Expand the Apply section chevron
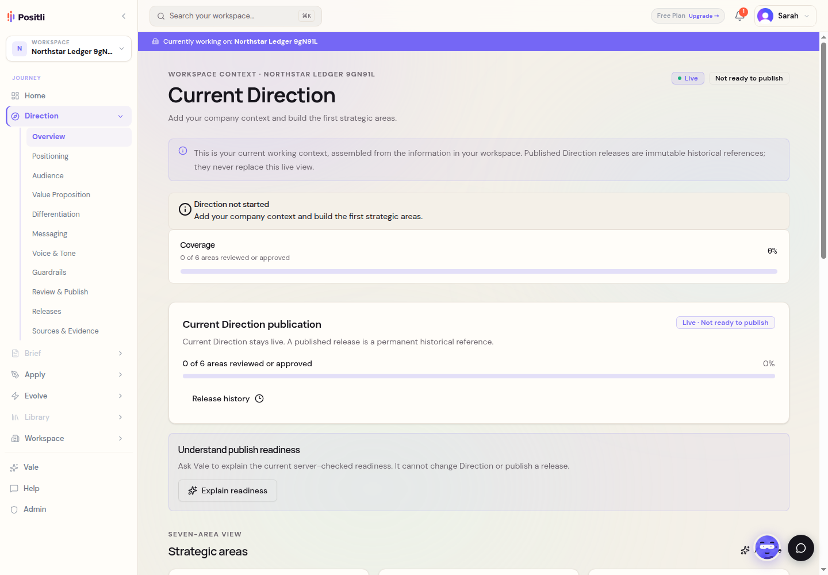 tap(121, 374)
